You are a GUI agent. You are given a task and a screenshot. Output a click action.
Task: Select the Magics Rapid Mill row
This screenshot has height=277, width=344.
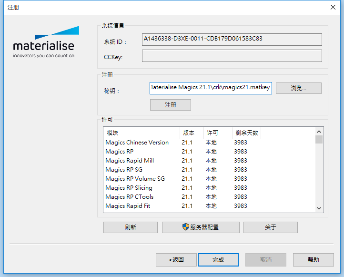click(x=130, y=161)
